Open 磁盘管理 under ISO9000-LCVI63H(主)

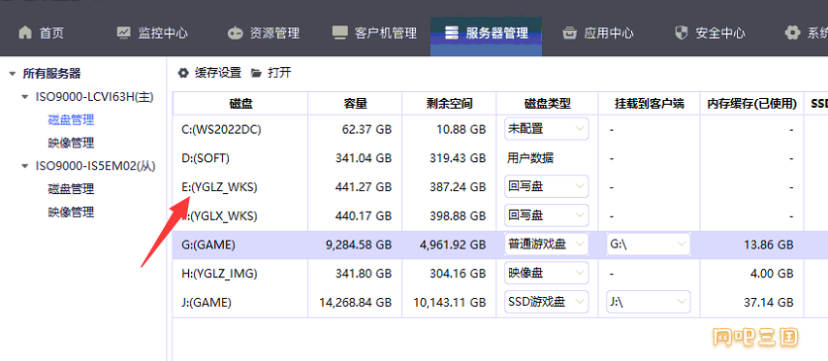71,120
